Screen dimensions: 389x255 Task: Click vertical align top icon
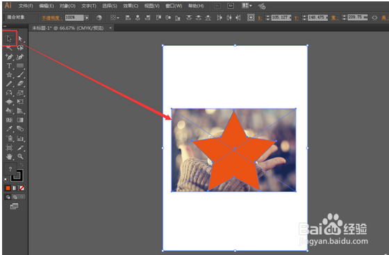(158, 17)
